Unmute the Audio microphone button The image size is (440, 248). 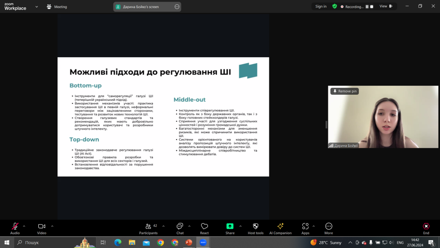point(15,228)
